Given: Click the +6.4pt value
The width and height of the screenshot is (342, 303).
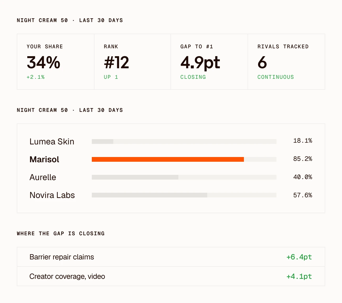Looking at the screenshot, I should (299, 257).
